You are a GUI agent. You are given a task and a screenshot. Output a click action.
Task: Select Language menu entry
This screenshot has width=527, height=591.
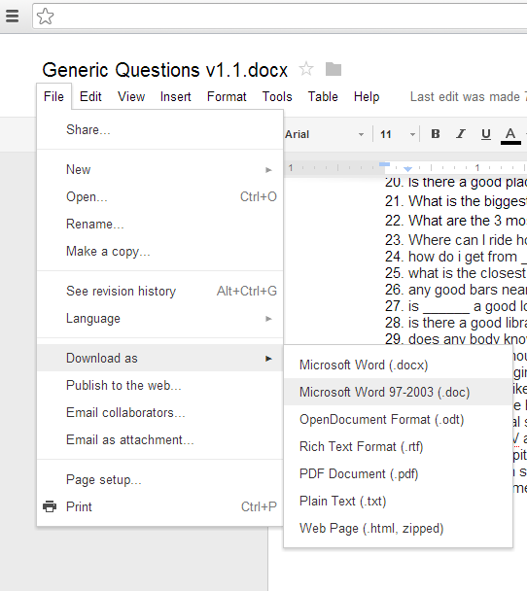point(160,319)
